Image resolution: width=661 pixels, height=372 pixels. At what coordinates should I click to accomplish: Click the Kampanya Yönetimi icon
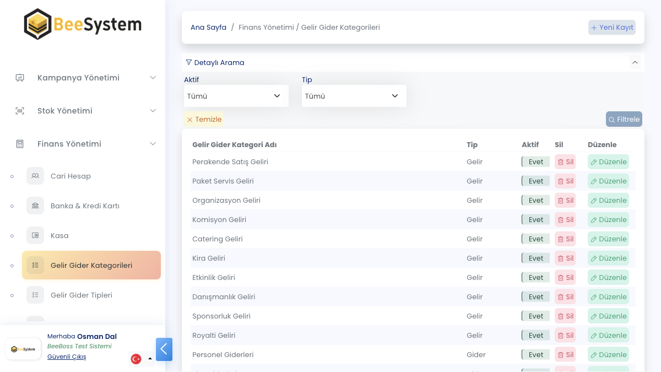coord(20,78)
